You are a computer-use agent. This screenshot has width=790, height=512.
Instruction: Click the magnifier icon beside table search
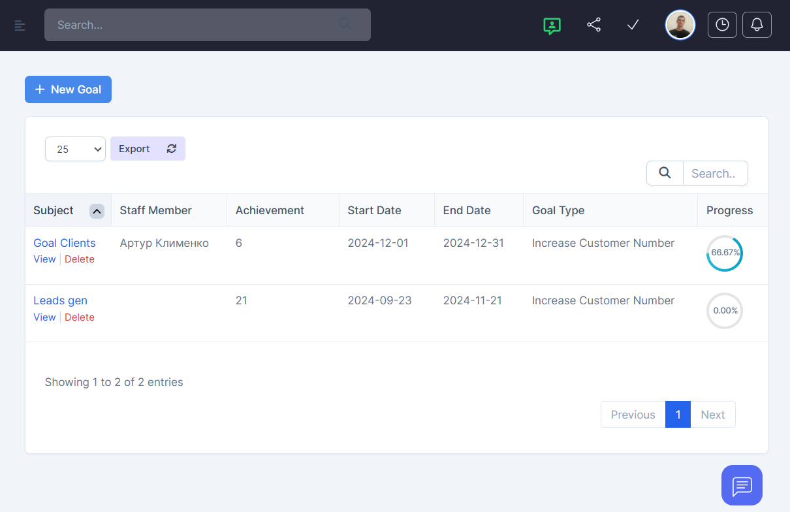click(x=665, y=173)
